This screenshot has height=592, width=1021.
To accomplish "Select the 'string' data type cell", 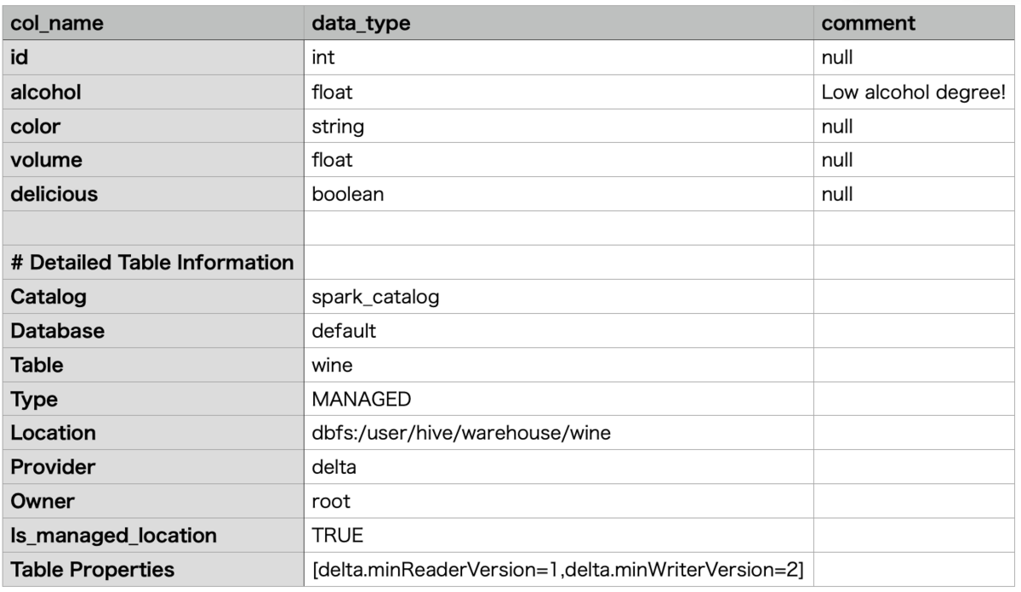I will [x=558, y=127].
